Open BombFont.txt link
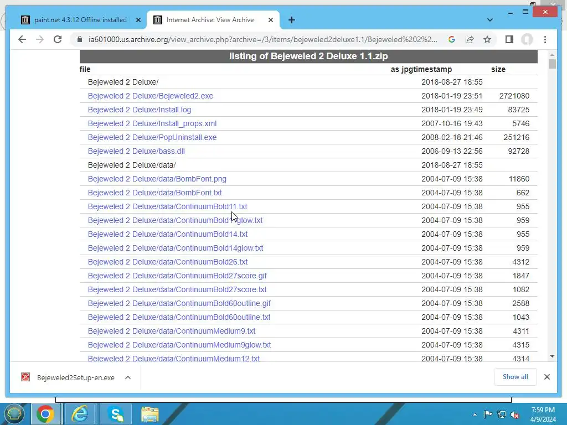This screenshot has height=425, width=567. 155,193
